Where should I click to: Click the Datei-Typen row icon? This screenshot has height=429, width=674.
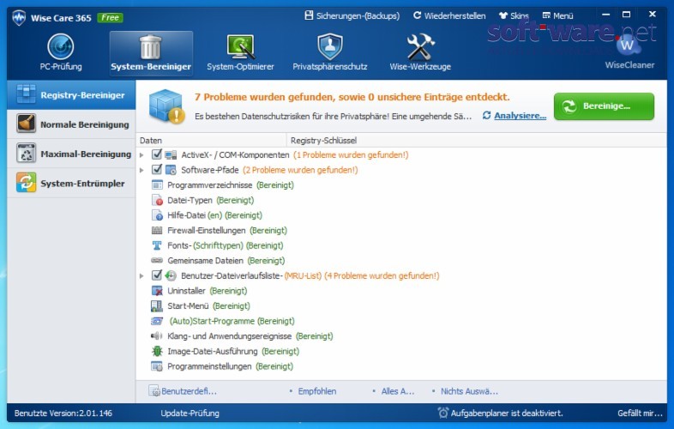(157, 200)
